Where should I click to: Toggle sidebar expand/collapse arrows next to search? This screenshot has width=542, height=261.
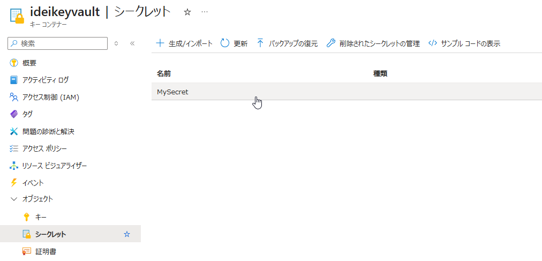pos(117,43)
